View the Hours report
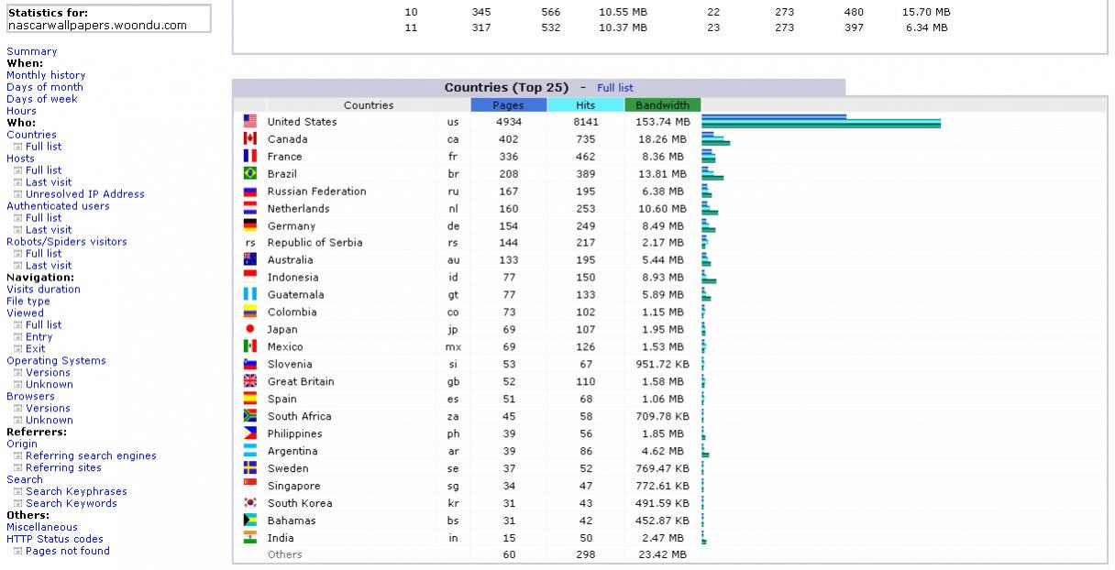 pos(21,111)
